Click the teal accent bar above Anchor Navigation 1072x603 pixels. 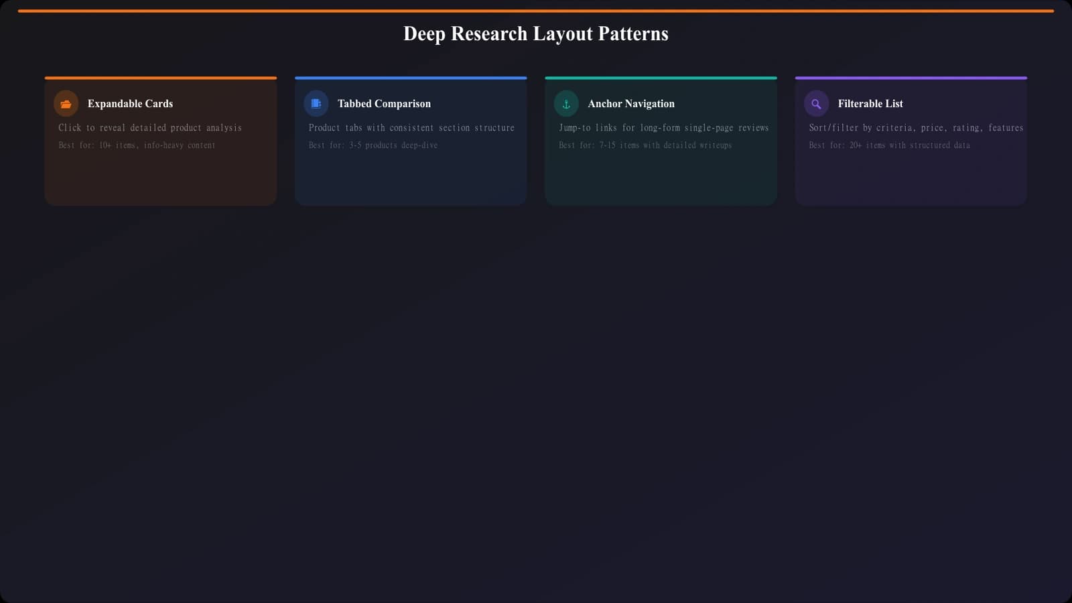661,78
